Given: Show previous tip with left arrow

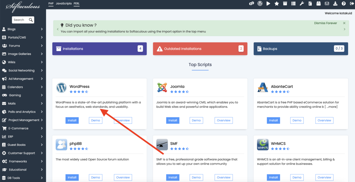Looking at the screenshot, I should coord(58,29).
